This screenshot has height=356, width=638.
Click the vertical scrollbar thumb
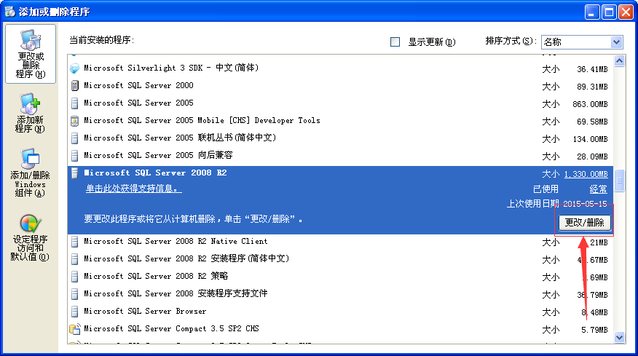[x=619, y=181]
